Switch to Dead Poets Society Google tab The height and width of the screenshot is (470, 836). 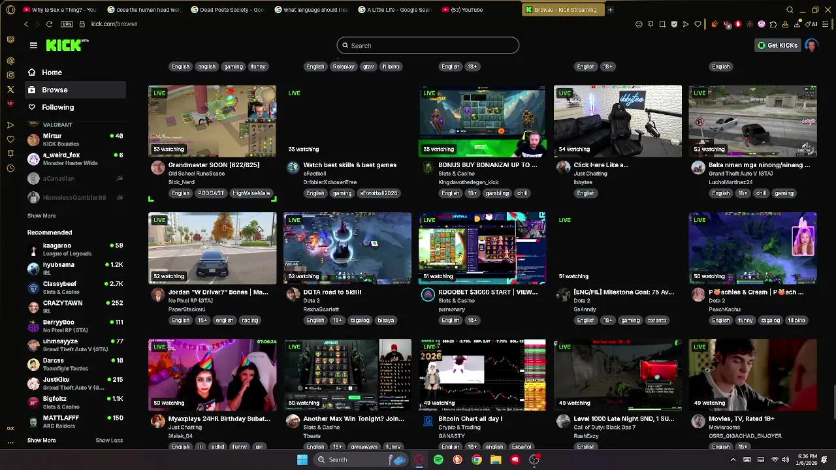pos(227,10)
